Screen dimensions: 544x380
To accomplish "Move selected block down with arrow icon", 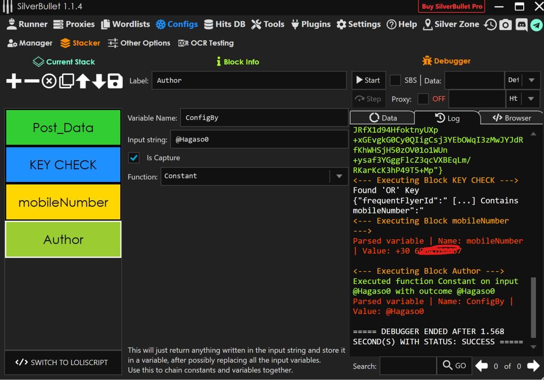I will pos(99,81).
